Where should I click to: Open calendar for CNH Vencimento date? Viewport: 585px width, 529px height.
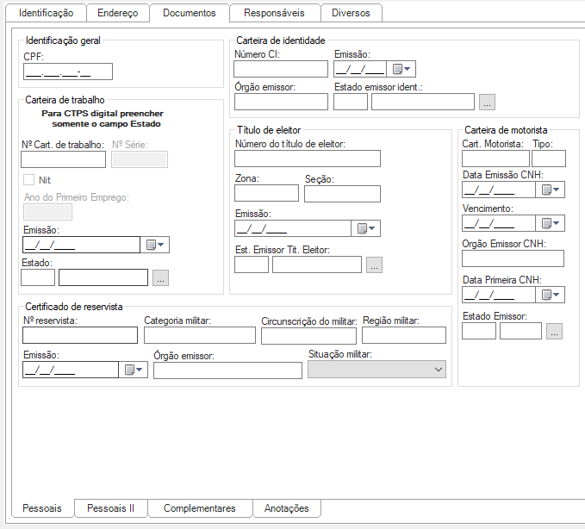[551, 223]
